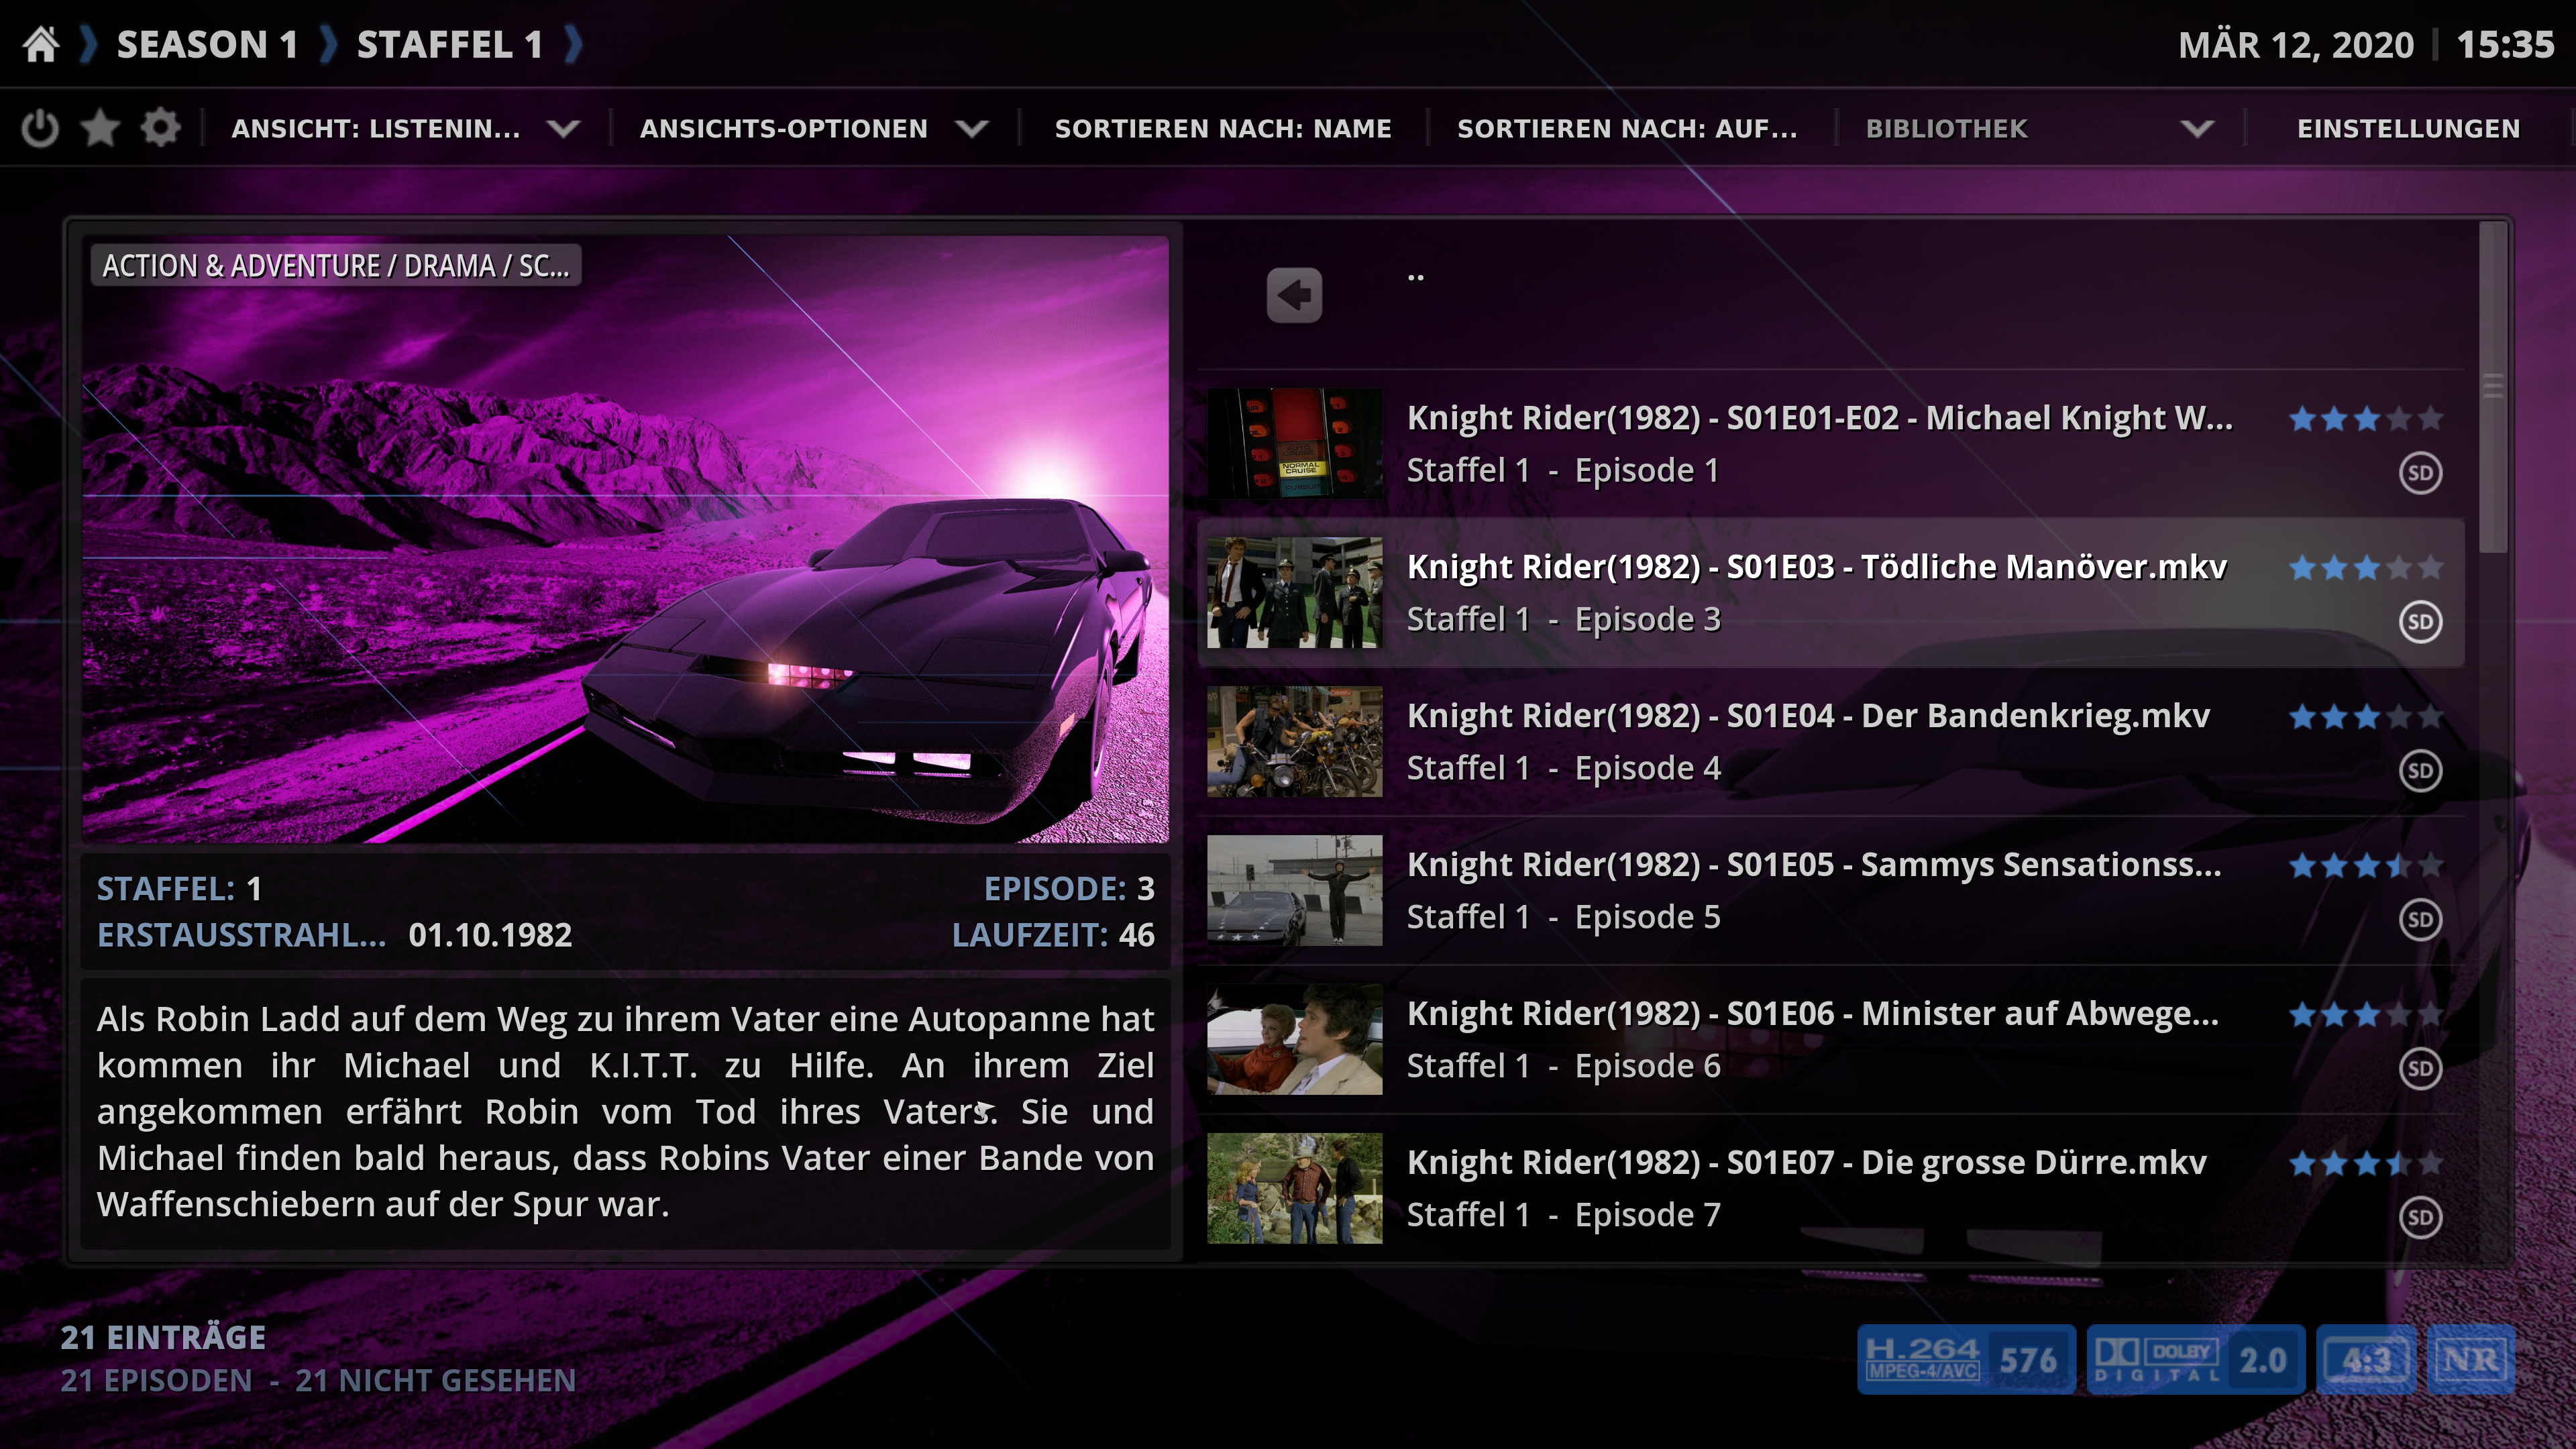Expand the Ansichts-Optionen dropdown arrow

(972, 129)
